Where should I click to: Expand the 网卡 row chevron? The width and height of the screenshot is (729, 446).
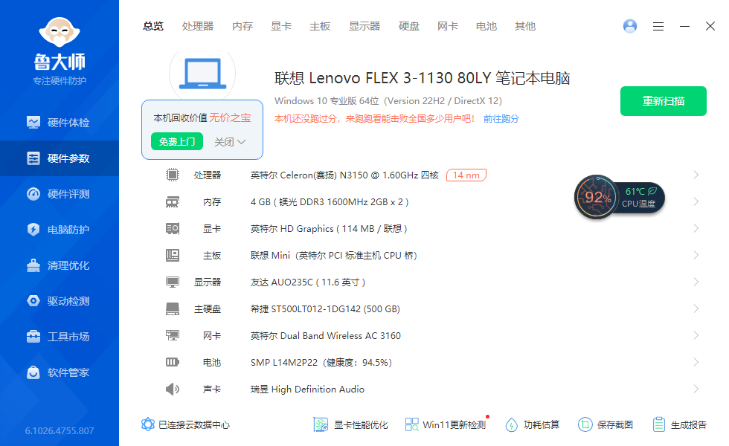click(x=696, y=335)
